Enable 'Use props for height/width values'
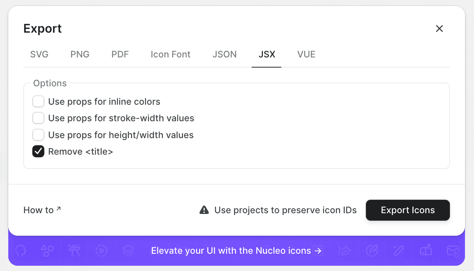Image resolution: width=474 pixels, height=271 pixels. click(38, 135)
